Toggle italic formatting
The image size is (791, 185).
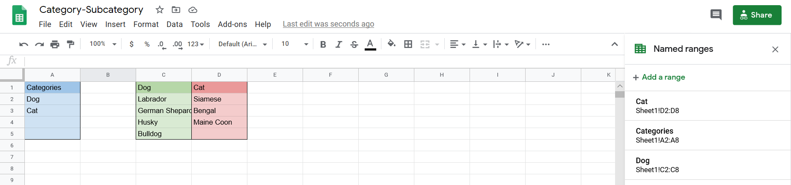339,44
